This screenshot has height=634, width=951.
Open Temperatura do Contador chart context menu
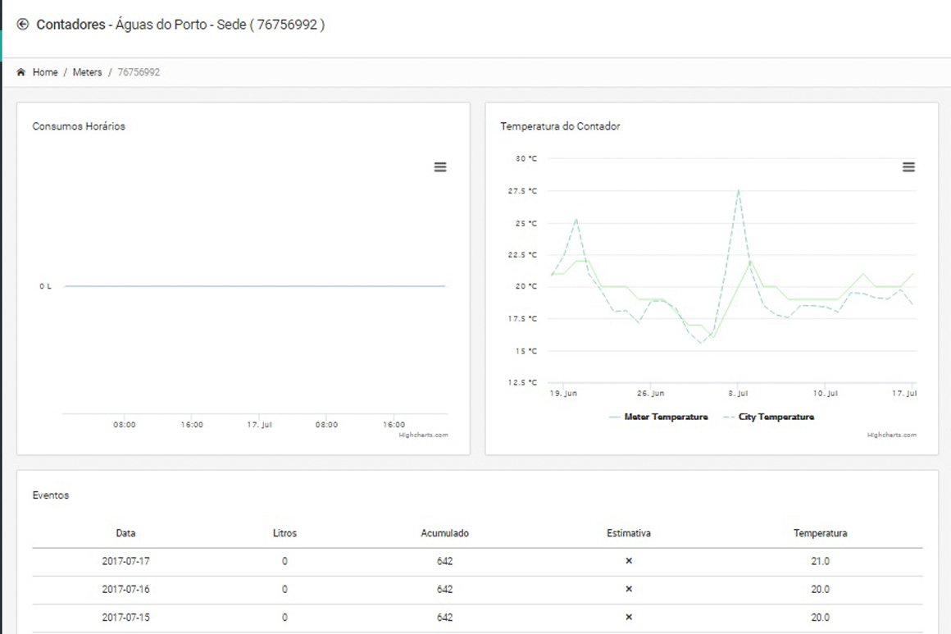(908, 167)
